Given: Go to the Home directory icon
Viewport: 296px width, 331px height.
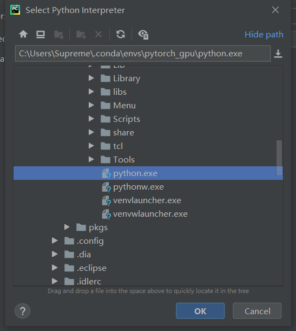Looking at the screenshot, I should tap(23, 34).
